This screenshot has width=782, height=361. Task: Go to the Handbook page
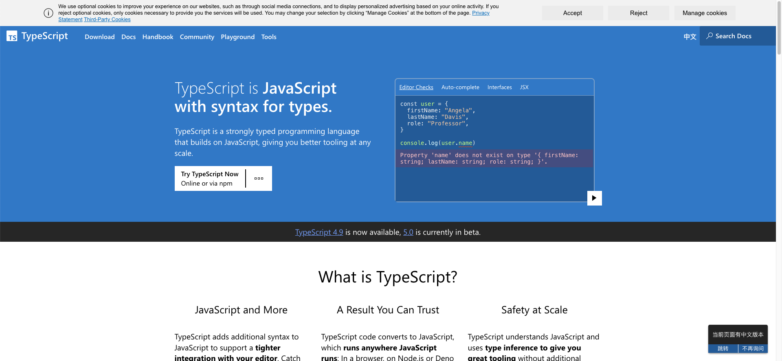pyautogui.click(x=158, y=37)
